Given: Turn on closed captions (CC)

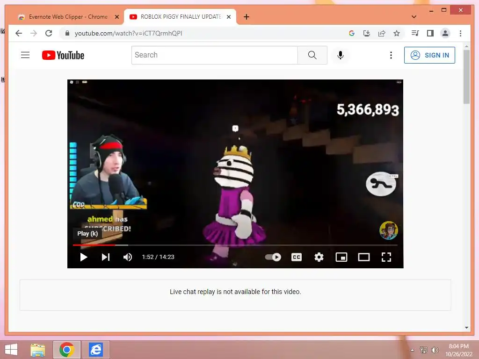Looking at the screenshot, I should tap(296, 257).
